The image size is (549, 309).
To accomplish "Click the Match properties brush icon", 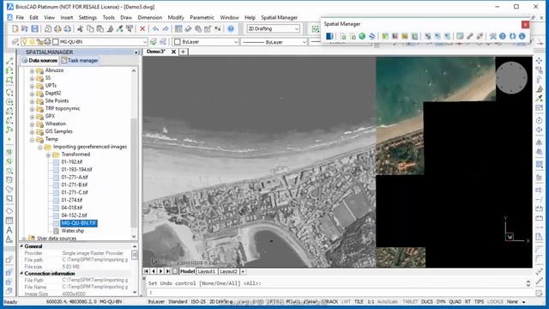I will click(x=110, y=28).
